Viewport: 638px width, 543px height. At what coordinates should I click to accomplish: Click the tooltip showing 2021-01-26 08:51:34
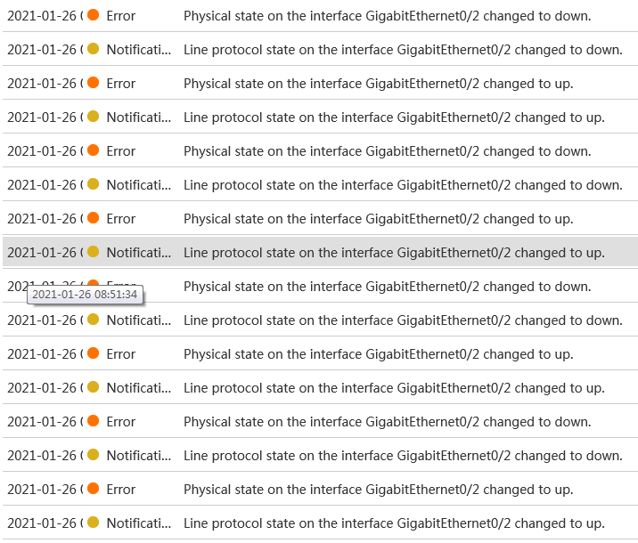(86, 295)
